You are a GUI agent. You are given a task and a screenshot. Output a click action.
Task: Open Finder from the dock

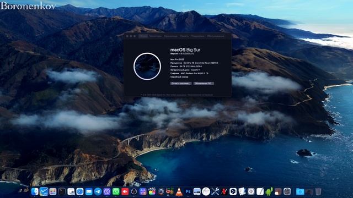point(35,191)
